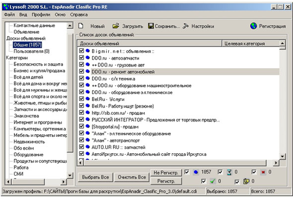
Task: Toggle checkbox for http://sib.com.ru/ продам
Action: click(x=81, y=112)
